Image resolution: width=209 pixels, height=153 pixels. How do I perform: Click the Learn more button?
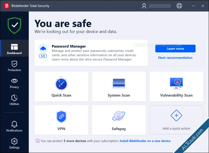click(x=175, y=49)
